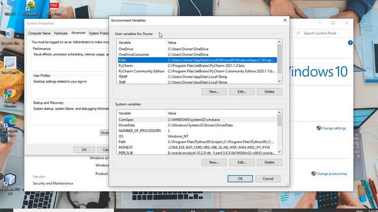Open Notepad++ desktop shortcut
Viewport: 378px width, 212px height.
click(x=31, y=7)
